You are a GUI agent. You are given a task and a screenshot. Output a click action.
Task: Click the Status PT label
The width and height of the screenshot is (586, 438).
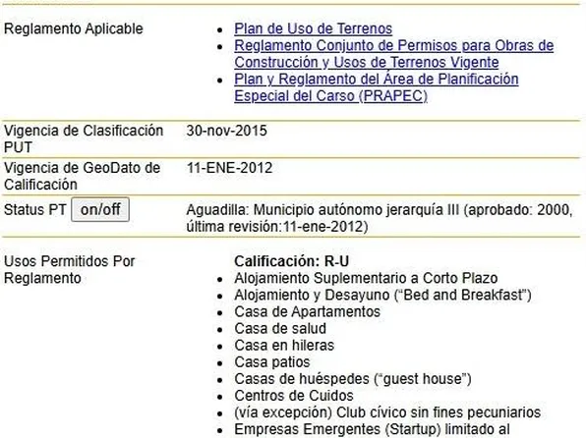click(x=35, y=209)
